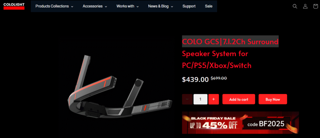
Task: Expand the Products Collections dropdown
Action: click(x=54, y=6)
